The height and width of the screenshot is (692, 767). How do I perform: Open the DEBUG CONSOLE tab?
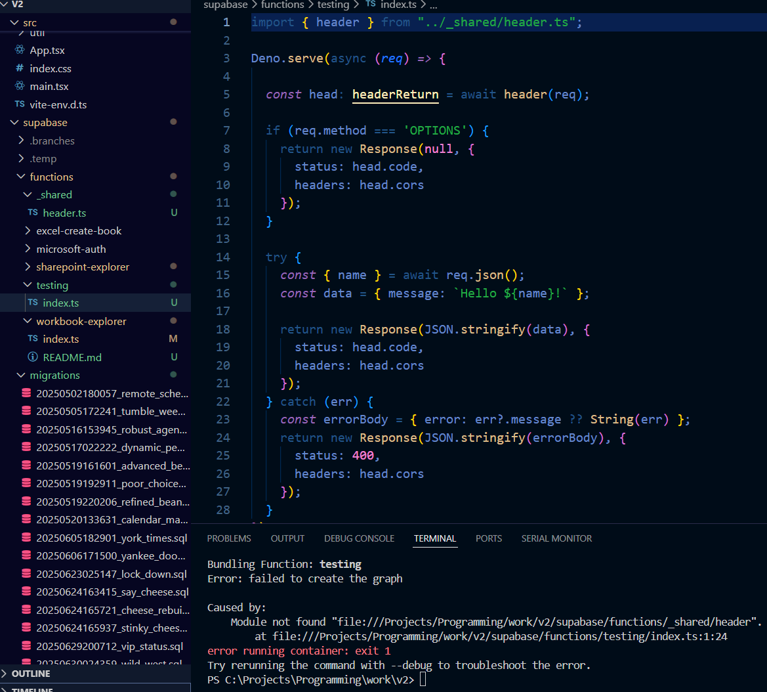click(x=359, y=538)
